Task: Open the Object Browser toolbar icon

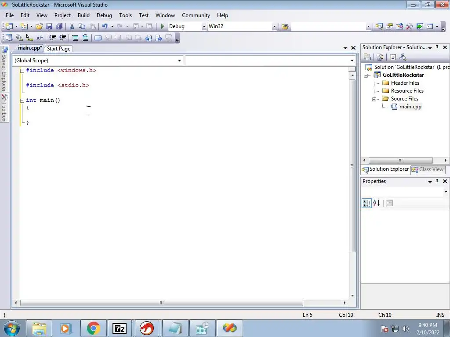Action: (x=399, y=26)
